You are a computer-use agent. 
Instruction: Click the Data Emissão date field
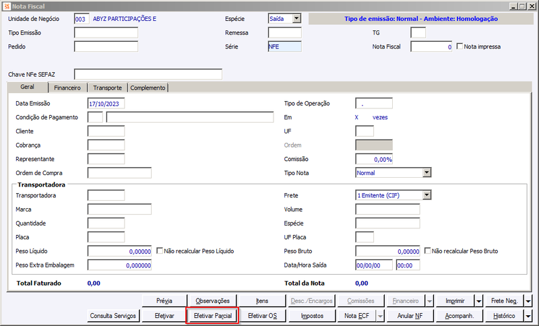coord(106,104)
